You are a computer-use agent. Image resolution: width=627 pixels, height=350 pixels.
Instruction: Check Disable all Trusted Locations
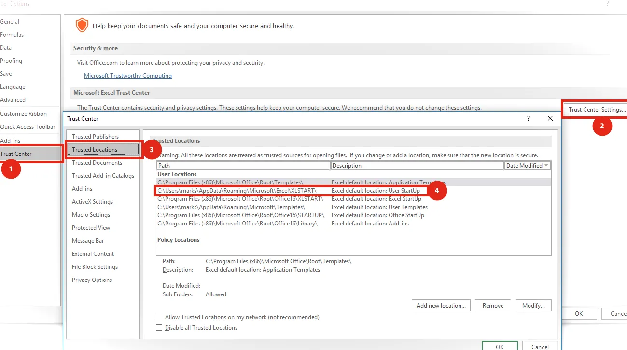159,328
